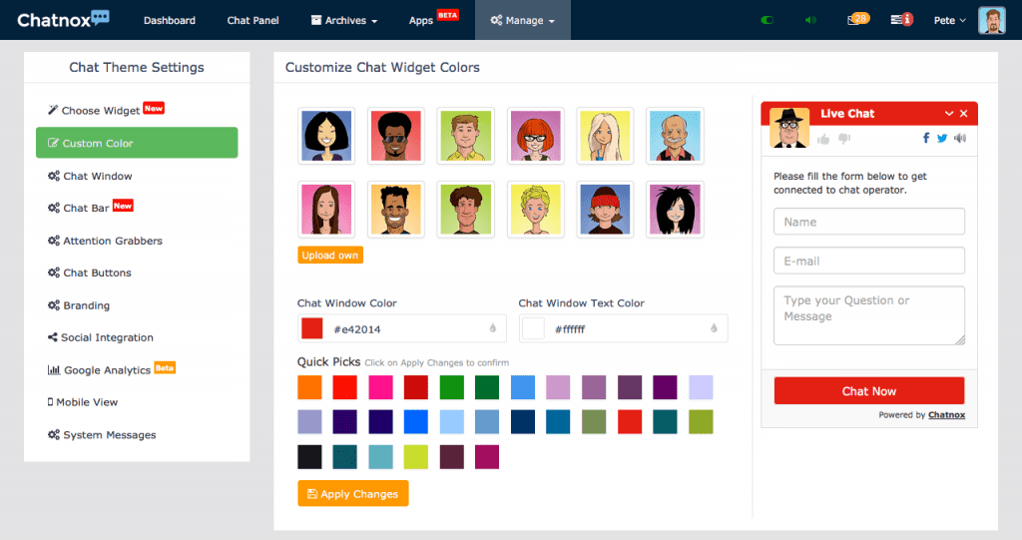Open Google Analytics settings
This screenshot has width=1022, height=540.
coord(111,369)
